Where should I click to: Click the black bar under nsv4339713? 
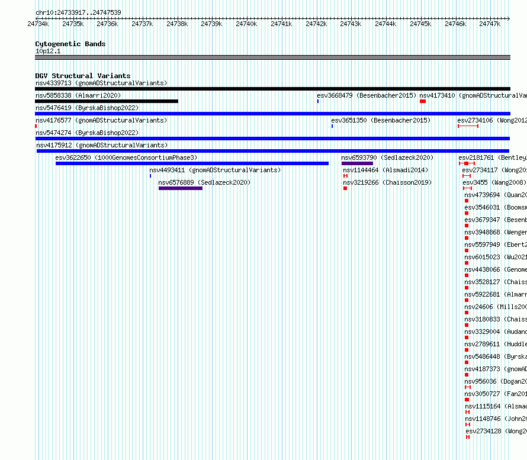pyautogui.click(x=272, y=89)
